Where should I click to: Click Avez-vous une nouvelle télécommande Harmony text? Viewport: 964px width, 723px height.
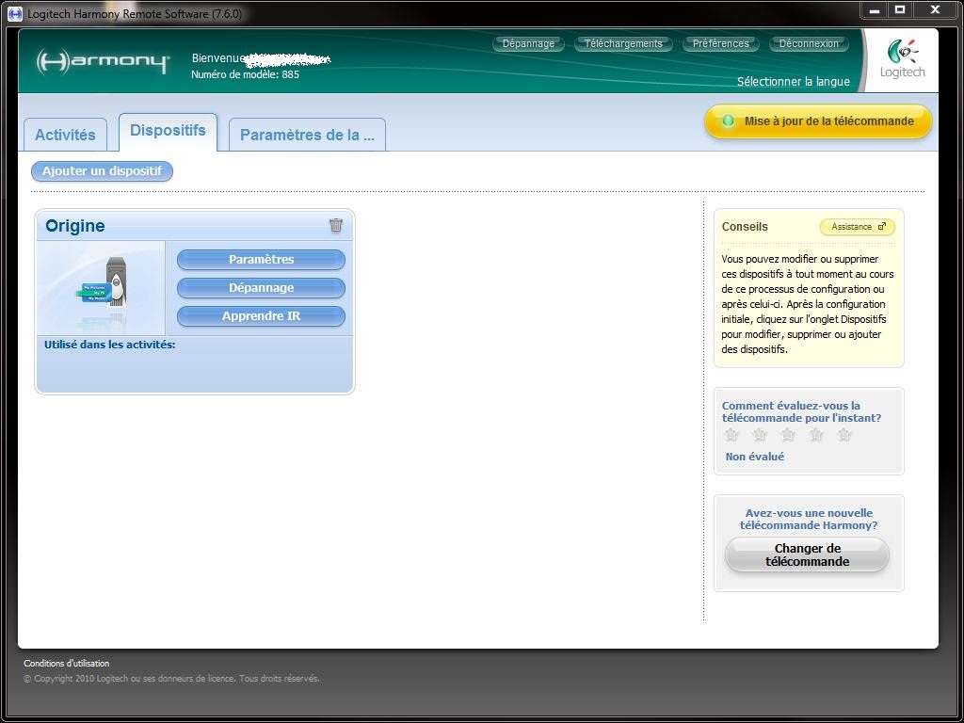[x=809, y=519]
